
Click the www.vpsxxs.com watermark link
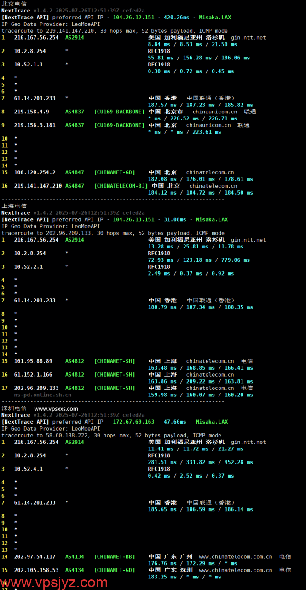[56, 408]
